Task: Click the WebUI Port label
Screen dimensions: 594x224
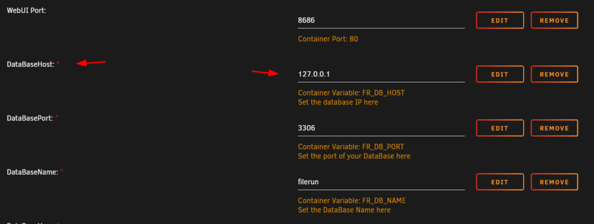Action: pos(27,11)
